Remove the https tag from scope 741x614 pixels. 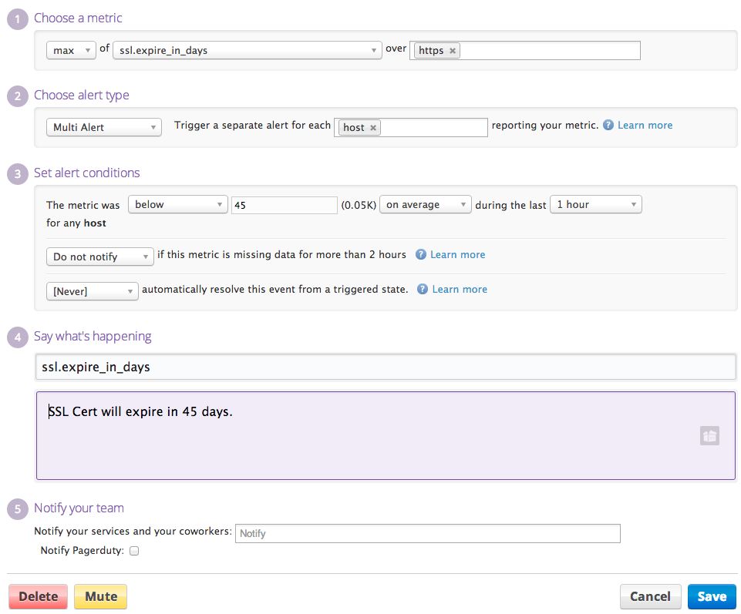point(453,51)
